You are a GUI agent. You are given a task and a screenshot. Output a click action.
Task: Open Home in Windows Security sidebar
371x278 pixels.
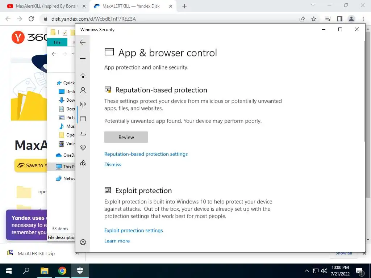pos(83,76)
